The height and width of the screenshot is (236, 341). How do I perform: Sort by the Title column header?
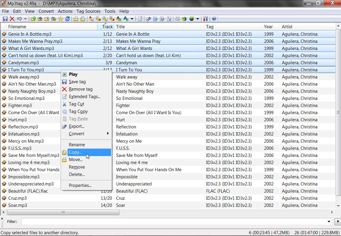coord(159,27)
